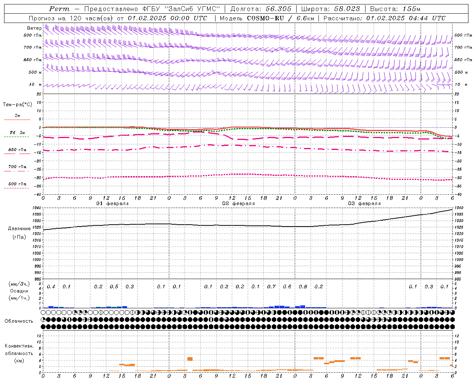Click the "Td 2м" dew point legend entry
Screen dimensions: 474x379
pyautogui.click(x=17, y=133)
